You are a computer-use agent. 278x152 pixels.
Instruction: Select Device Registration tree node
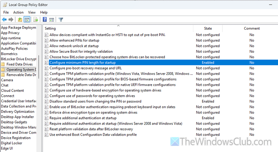16,138
